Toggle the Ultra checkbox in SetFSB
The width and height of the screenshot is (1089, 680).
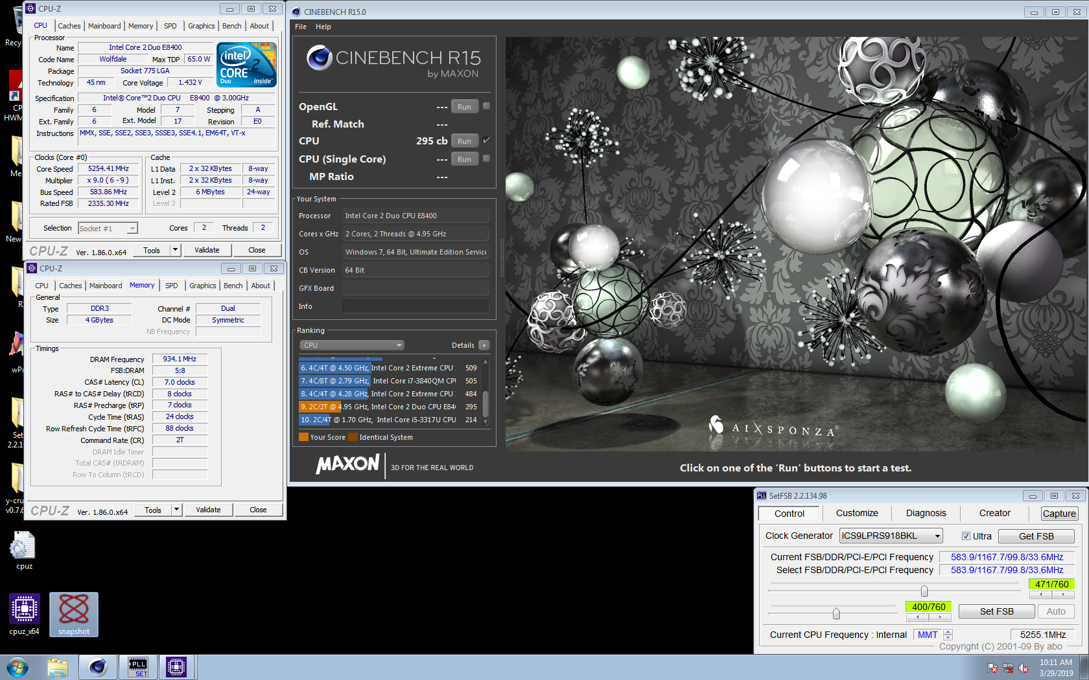point(966,536)
